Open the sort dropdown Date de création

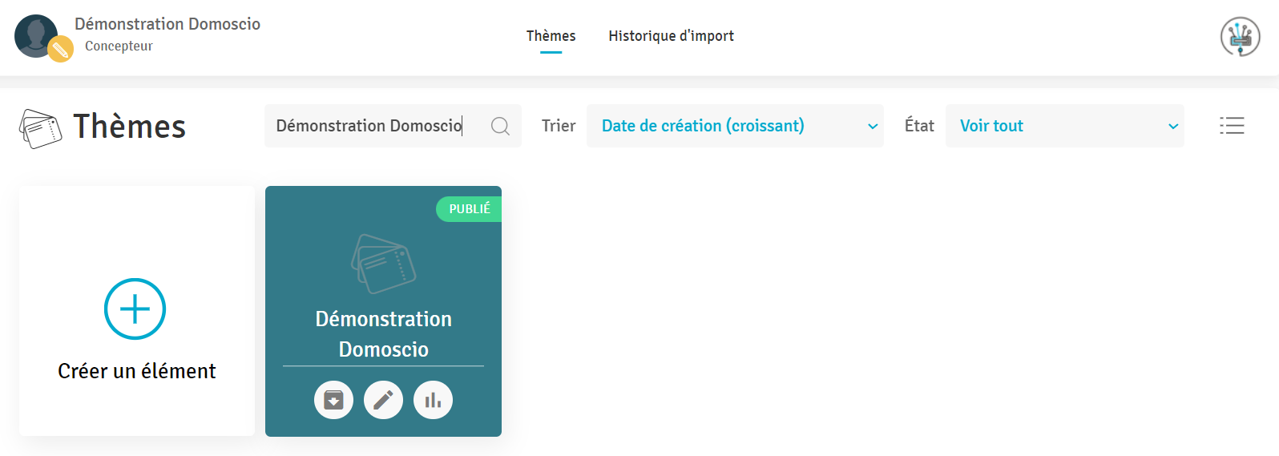point(733,126)
